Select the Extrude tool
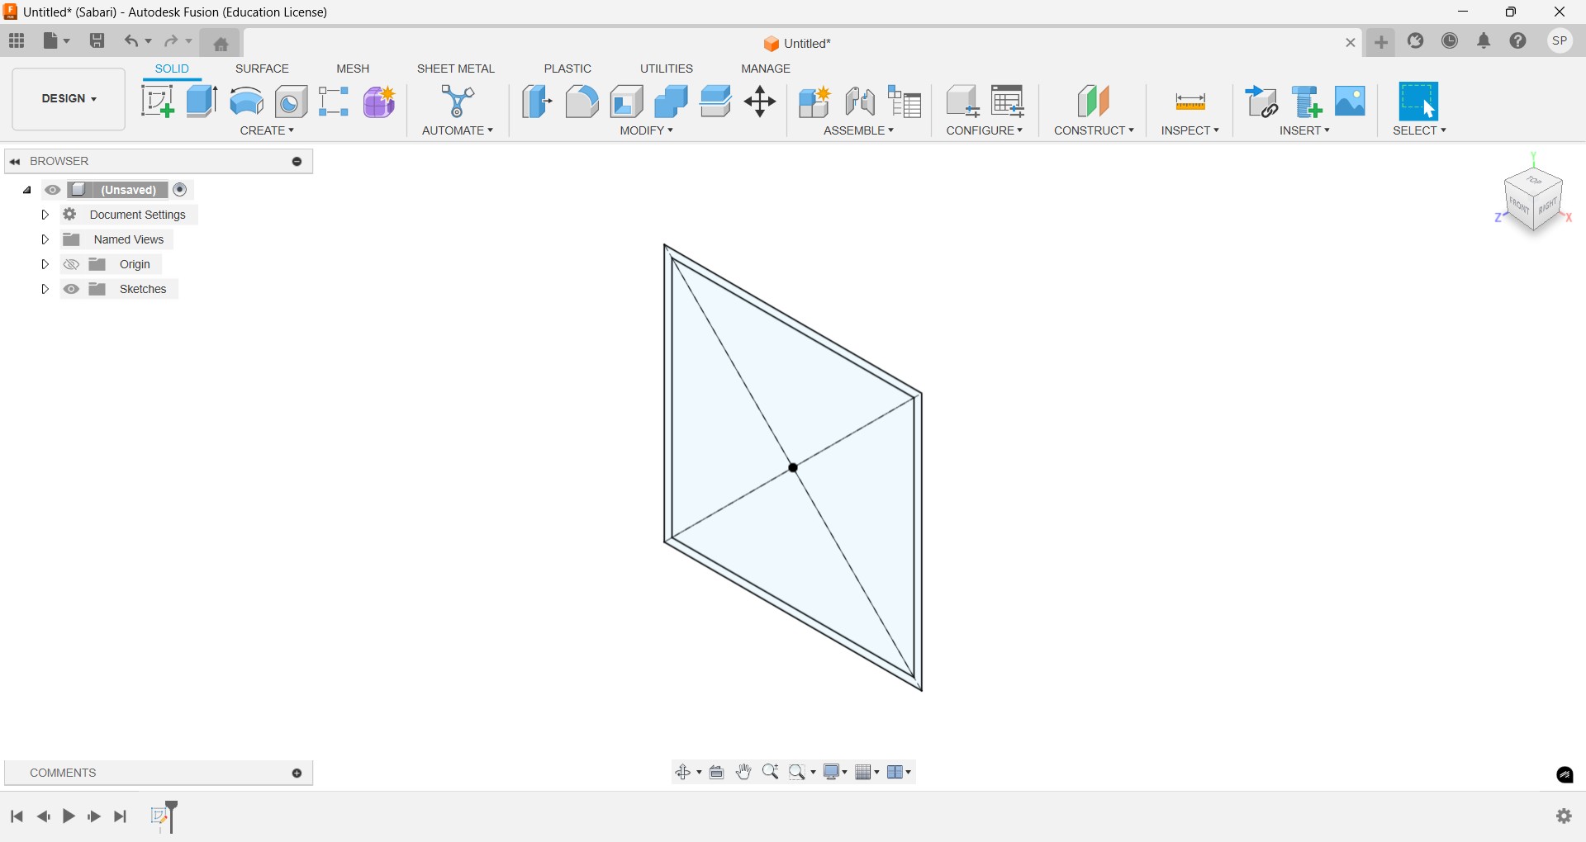Screen dimensions: 1586x842 202,102
